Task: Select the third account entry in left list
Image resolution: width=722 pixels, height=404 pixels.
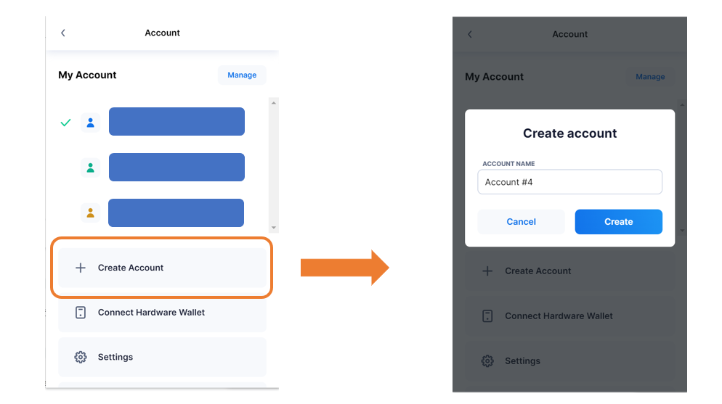Action: [x=176, y=213]
